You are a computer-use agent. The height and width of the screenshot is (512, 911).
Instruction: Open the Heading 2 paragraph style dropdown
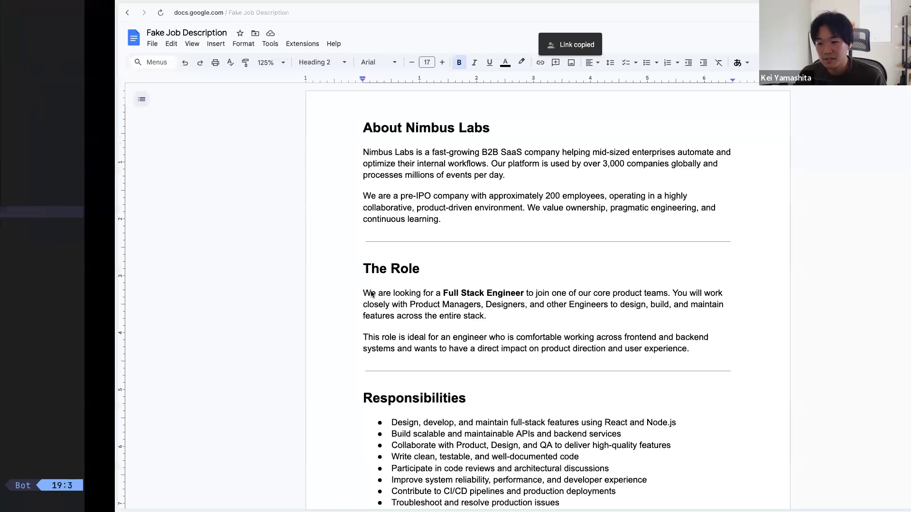323,63
